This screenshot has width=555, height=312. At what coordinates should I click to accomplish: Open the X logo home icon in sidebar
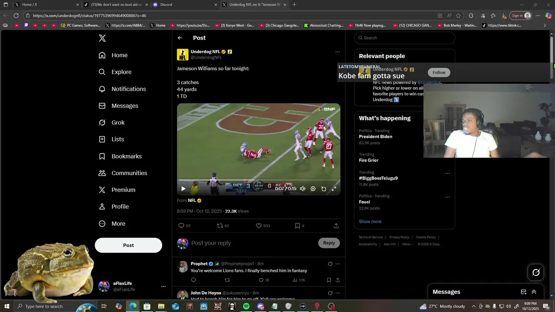pos(102,38)
